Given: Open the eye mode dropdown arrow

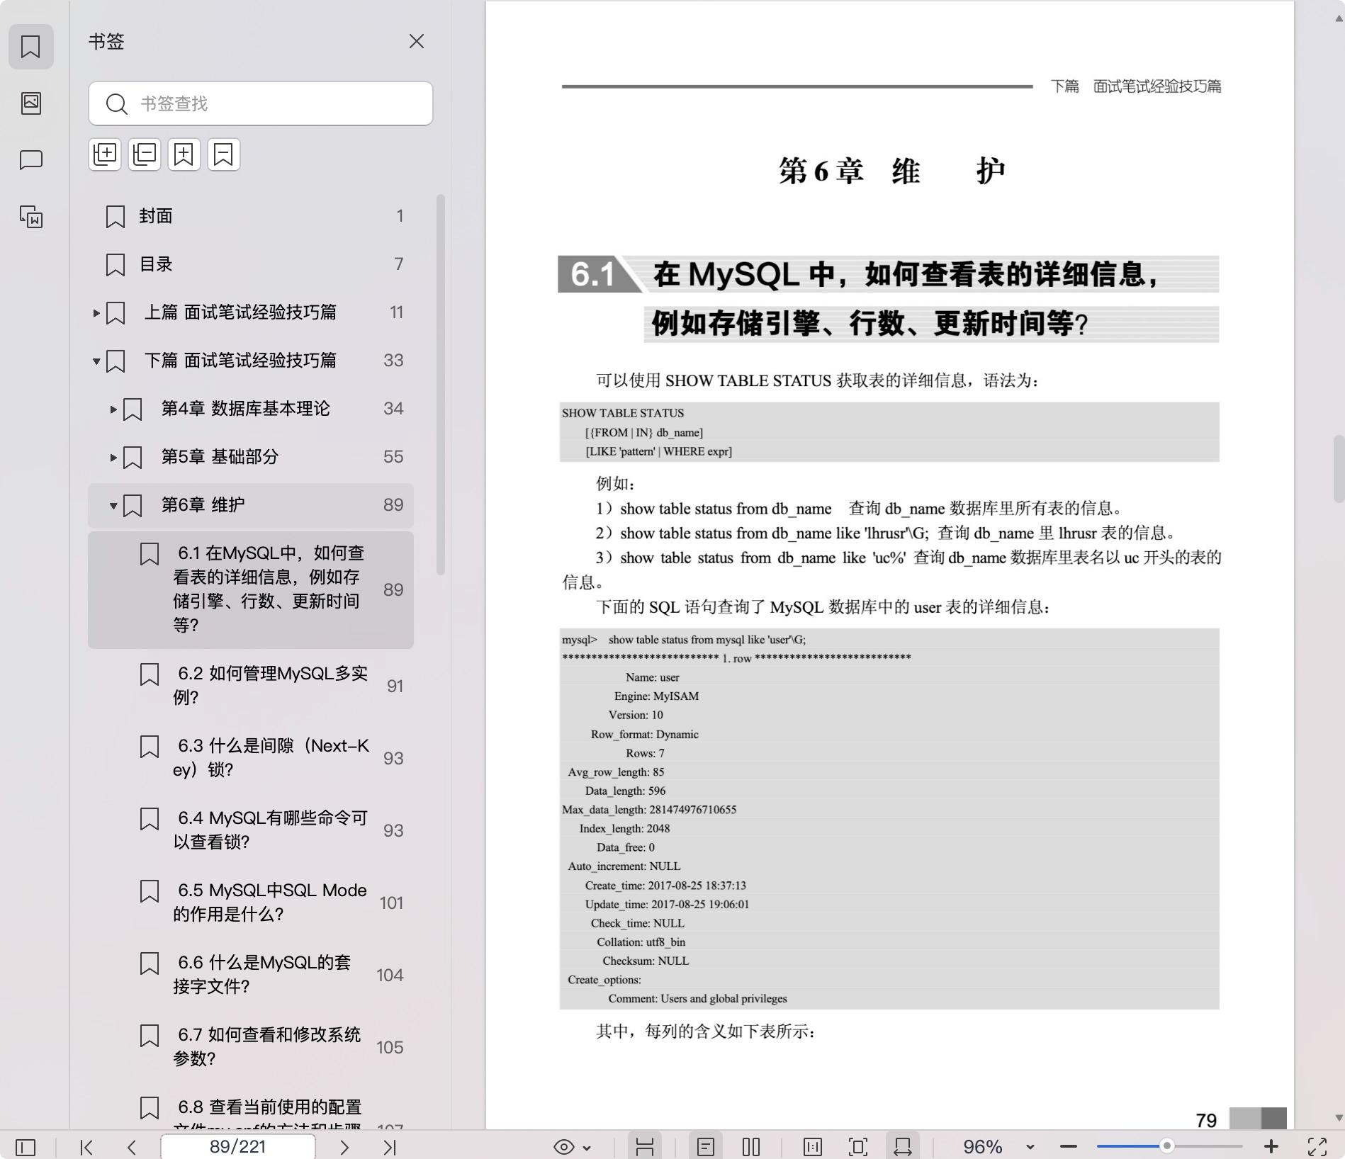Looking at the screenshot, I should [587, 1147].
